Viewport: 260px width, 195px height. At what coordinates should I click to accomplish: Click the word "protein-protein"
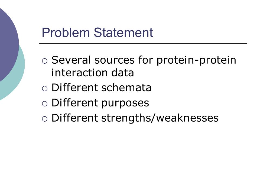197,60
